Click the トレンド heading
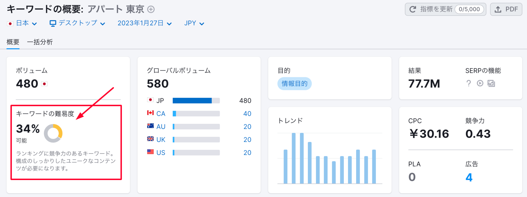527x197 pixels. click(290, 121)
